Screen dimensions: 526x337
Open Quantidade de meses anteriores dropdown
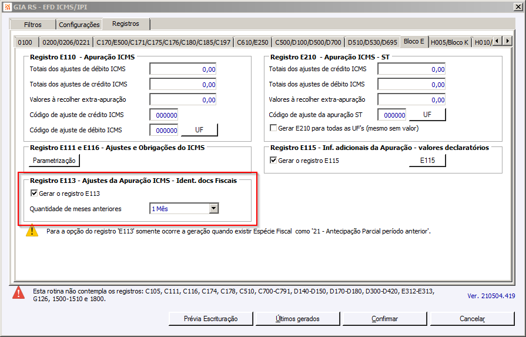point(214,208)
